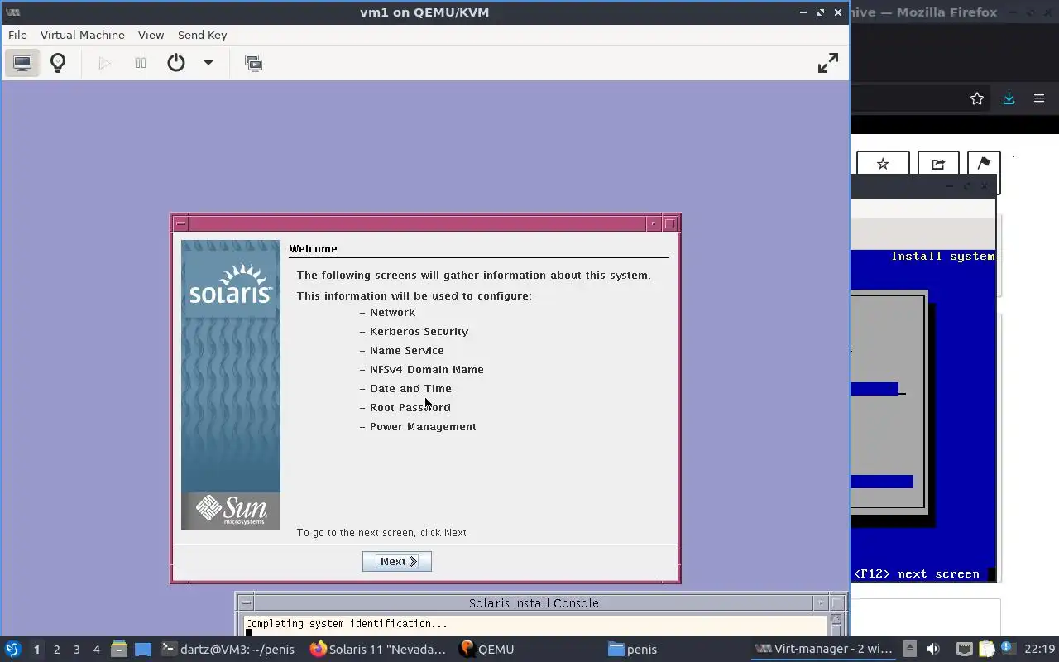1059x662 pixels.
Task: Click the power shutdown icon in toolbar
Action: pyautogui.click(x=176, y=63)
